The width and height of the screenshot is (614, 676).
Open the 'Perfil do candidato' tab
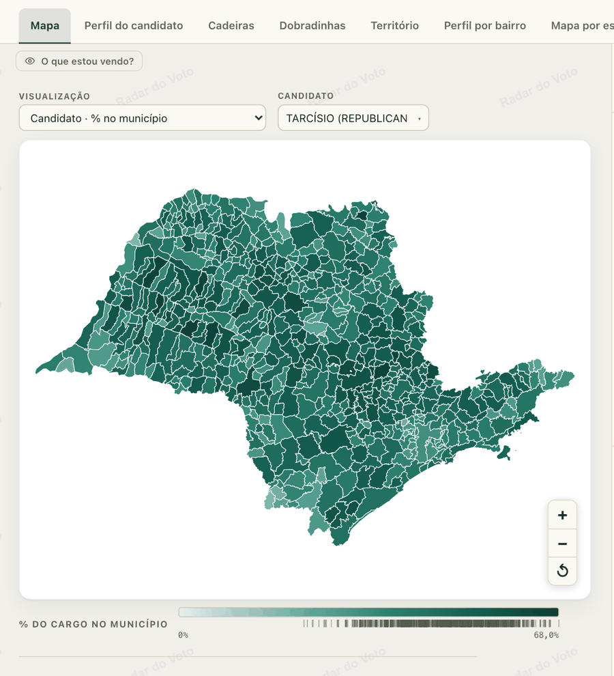(134, 26)
